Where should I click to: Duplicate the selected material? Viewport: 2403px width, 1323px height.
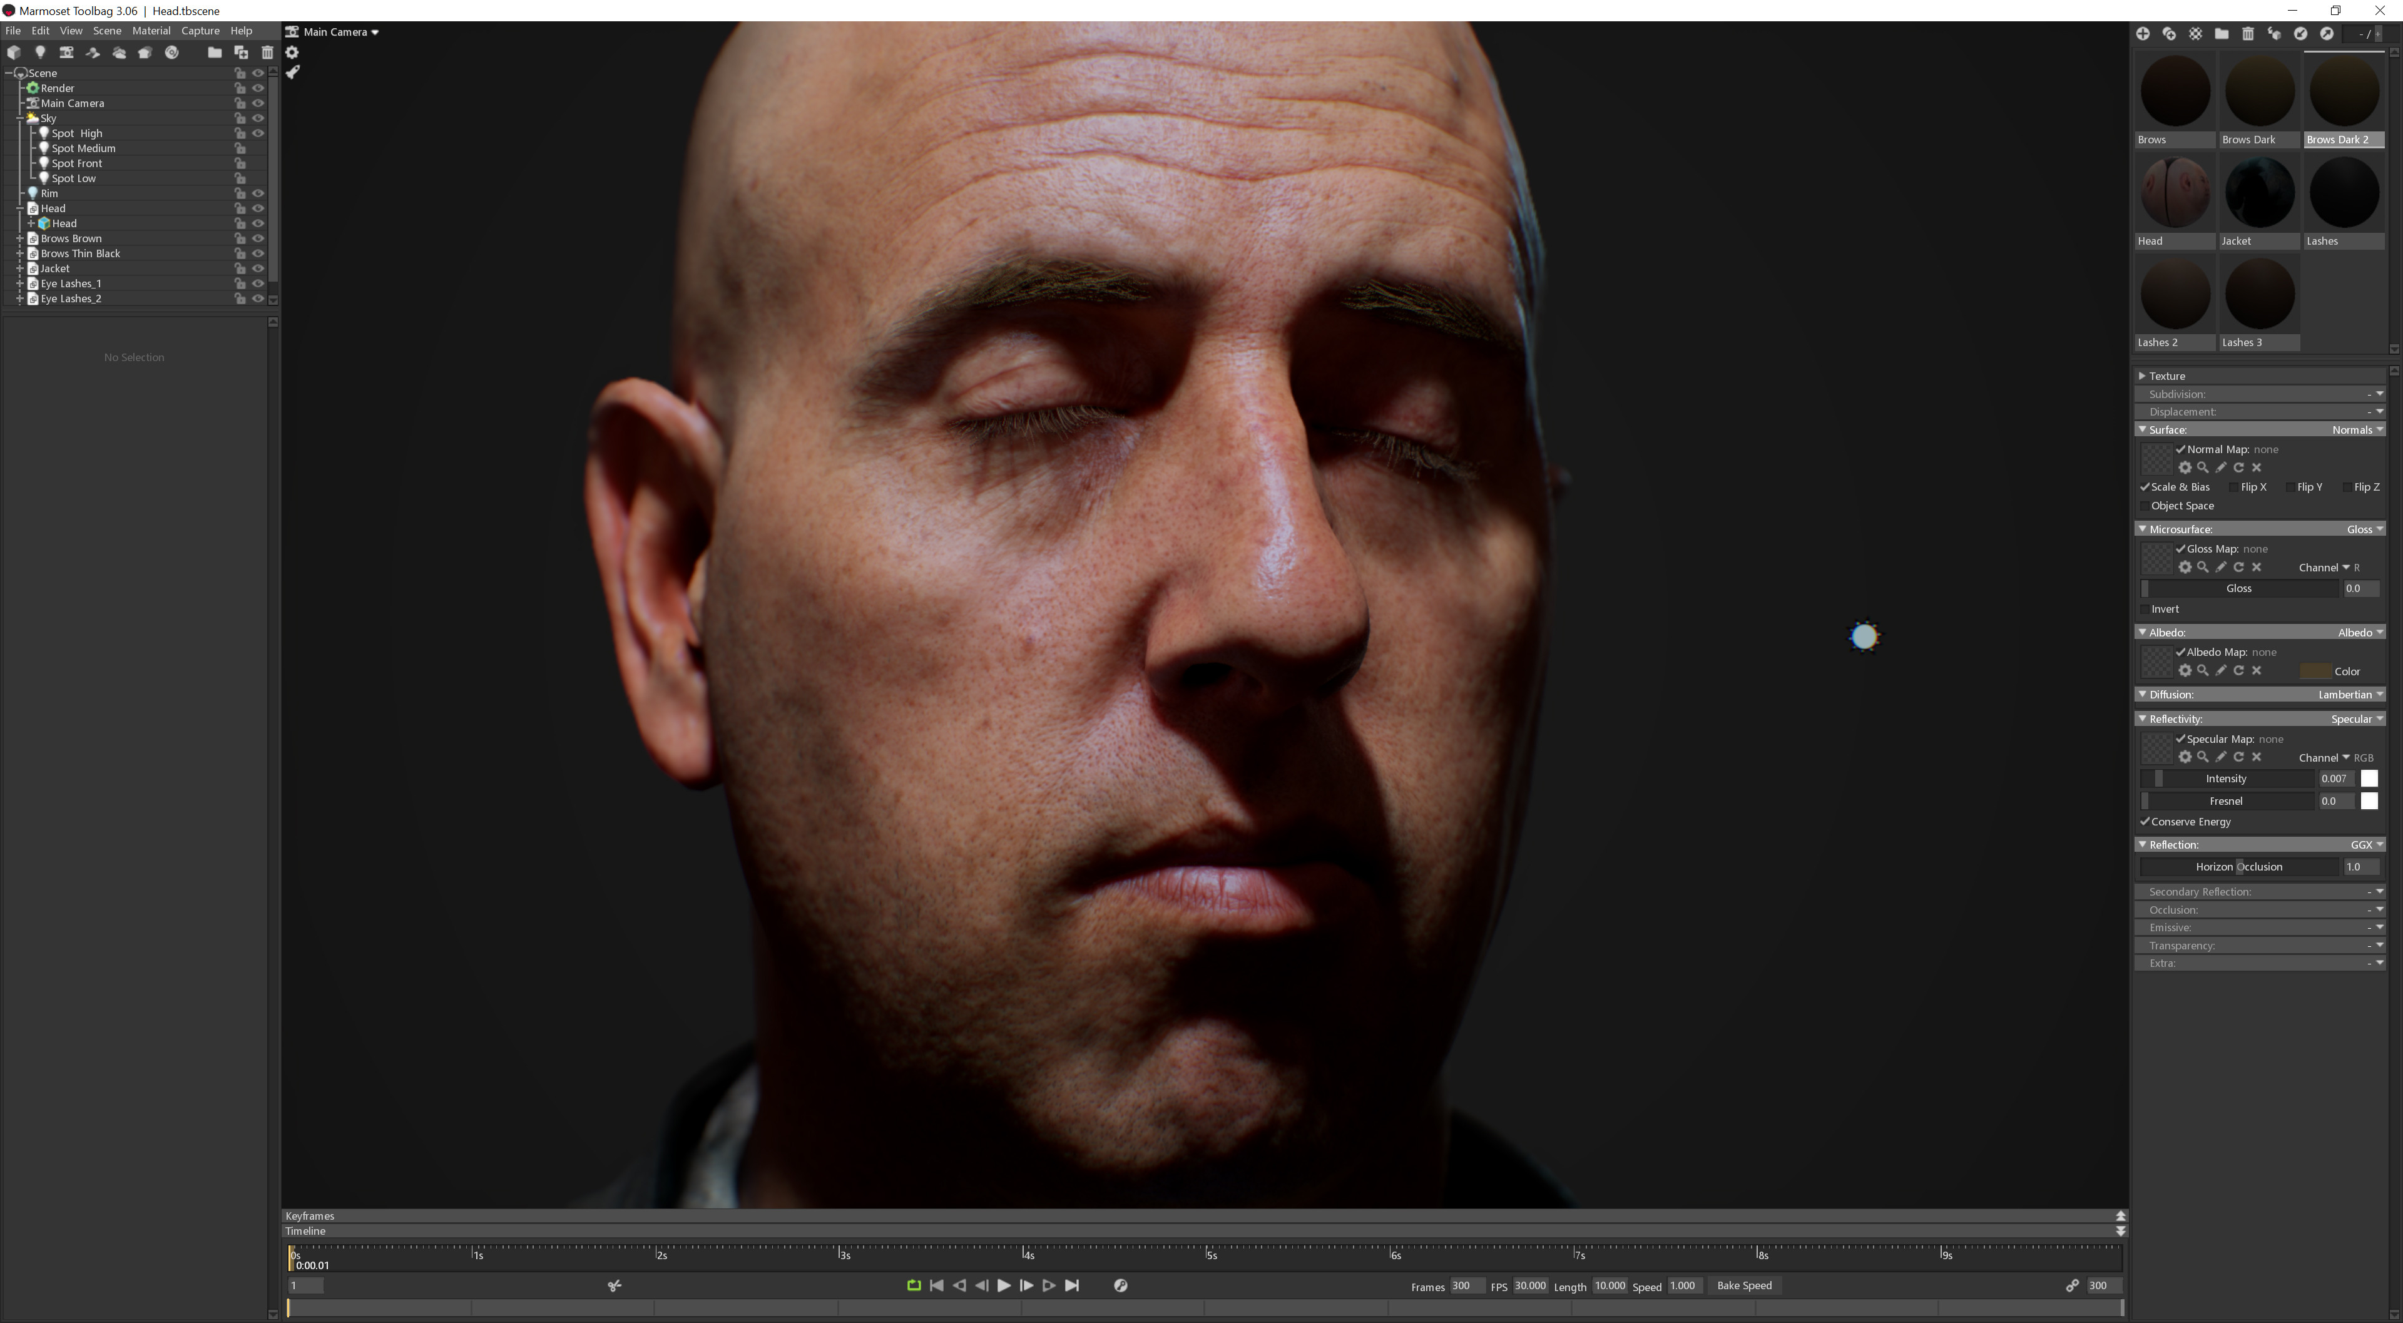tap(2169, 34)
